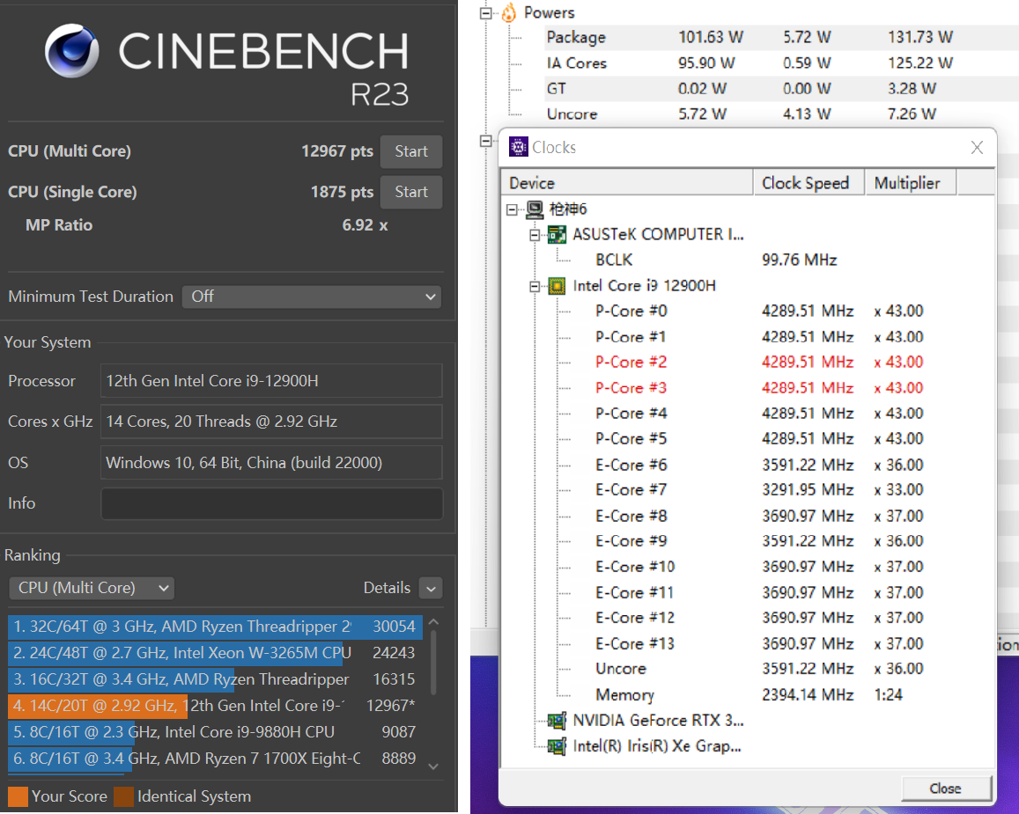Close Clocks window using X button

977,147
